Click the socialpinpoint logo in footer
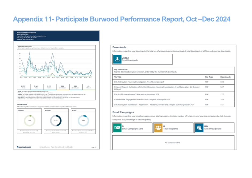 24,147
